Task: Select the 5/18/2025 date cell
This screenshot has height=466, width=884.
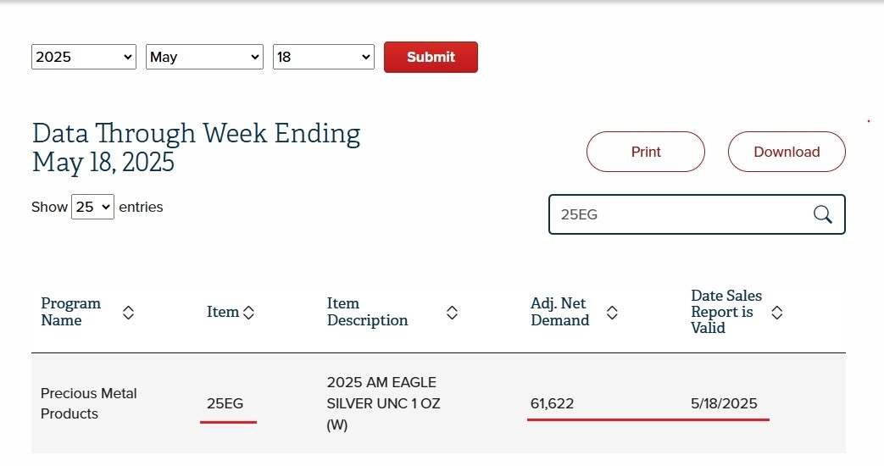Action: [724, 403]
